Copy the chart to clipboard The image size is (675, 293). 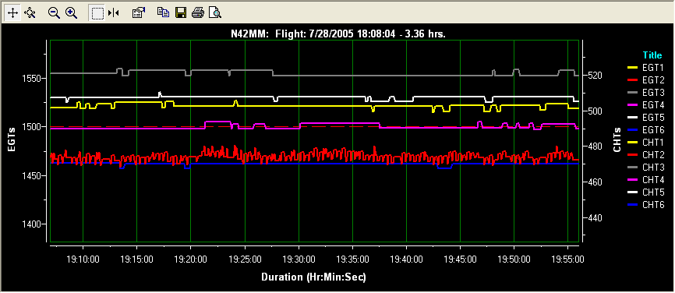(163, 13)
